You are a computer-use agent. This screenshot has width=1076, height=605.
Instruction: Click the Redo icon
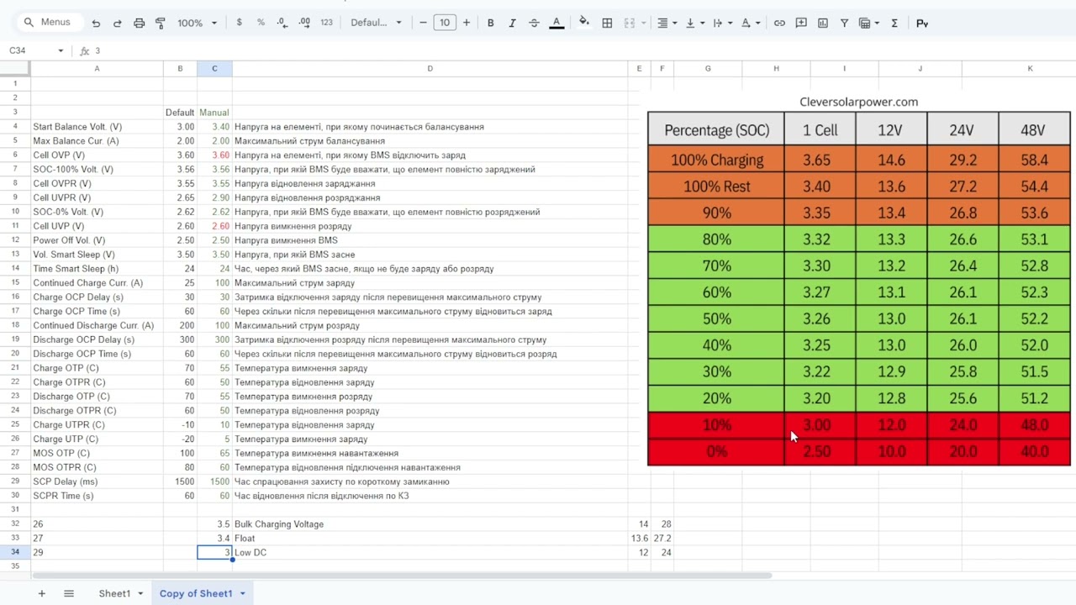117,23
